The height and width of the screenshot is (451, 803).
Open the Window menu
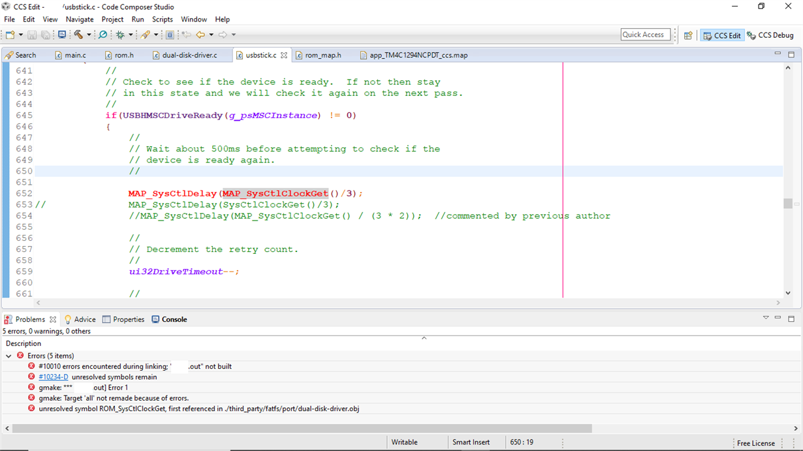point(194,20)
